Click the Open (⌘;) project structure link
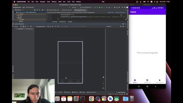 point(111,13)
